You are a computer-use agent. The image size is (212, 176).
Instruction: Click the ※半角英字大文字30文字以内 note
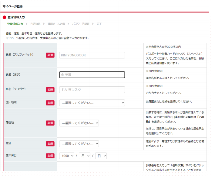click(163, 47)
